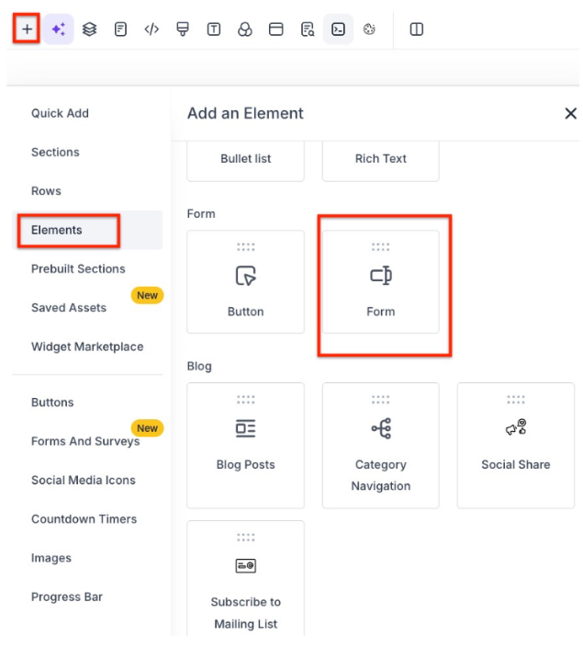Open the AI sparkle assistant tool
The width and height of the screenshot is (583, 670).
[x=58, y=29]
